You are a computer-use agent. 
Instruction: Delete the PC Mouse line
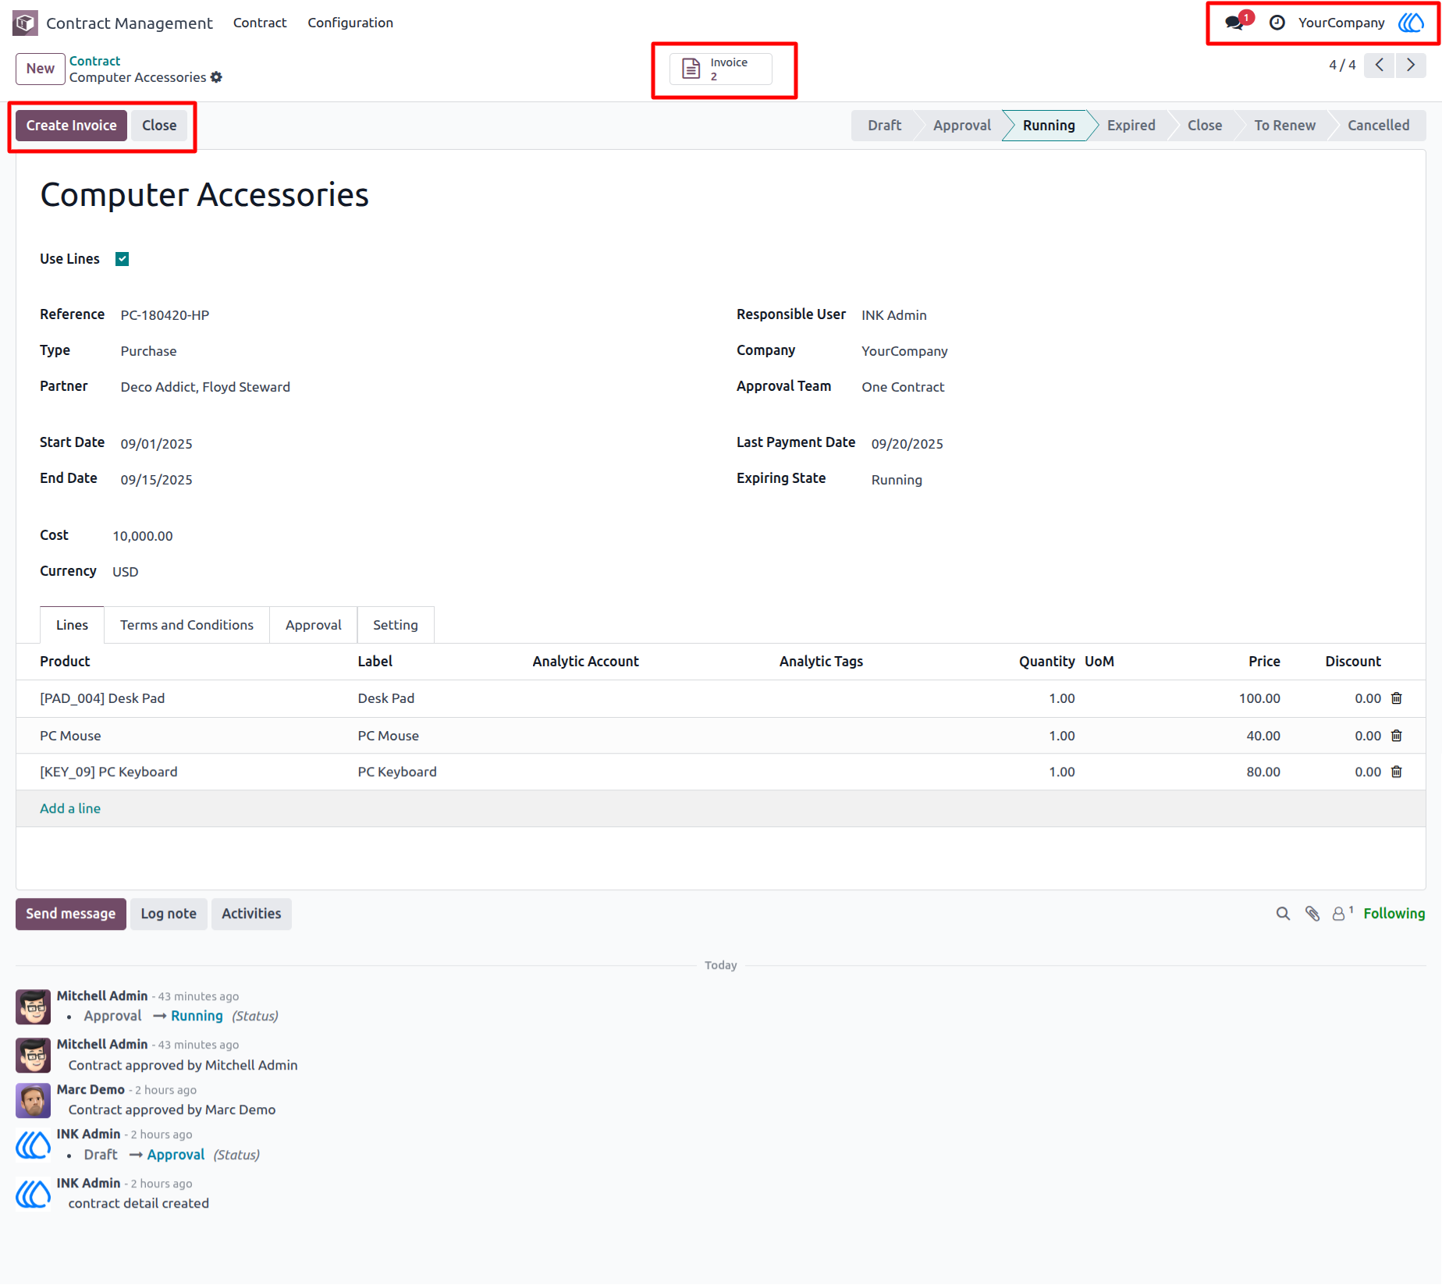click(x=1397, y=736)
